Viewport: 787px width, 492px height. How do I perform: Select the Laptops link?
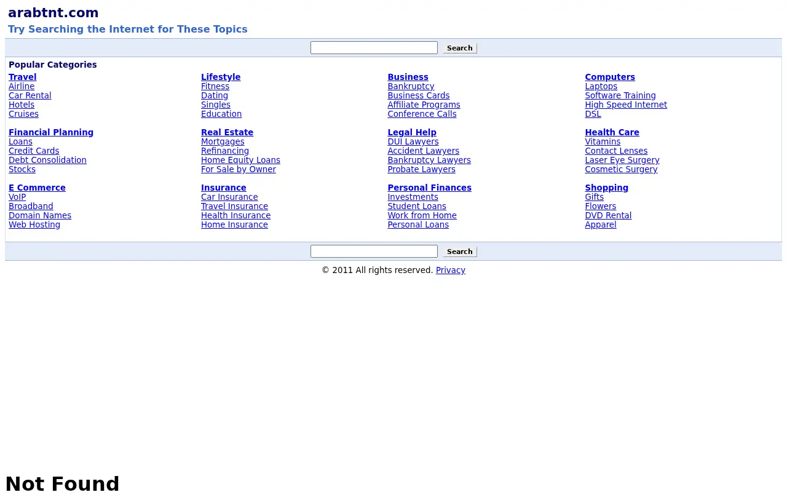[x=601, y=86]
